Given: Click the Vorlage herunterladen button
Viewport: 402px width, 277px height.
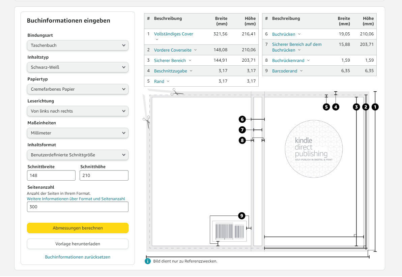Looking at the screenshot, I should [78, 244].
